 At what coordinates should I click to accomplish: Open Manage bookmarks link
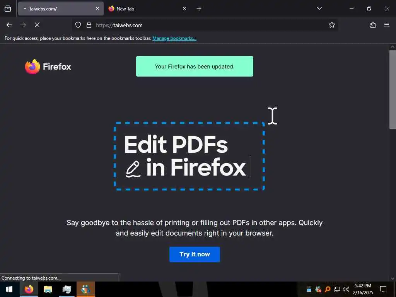point(174,38)
